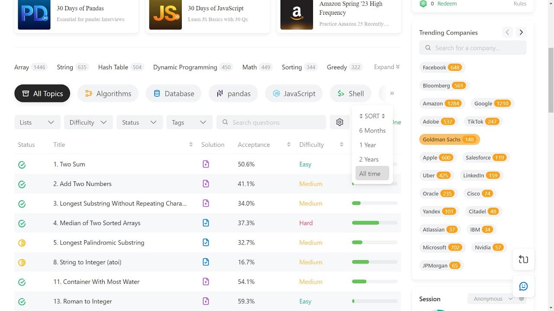Show next trending companies page arrow
The width and height of the screenshot is (554, 311).
coord(521,32)
